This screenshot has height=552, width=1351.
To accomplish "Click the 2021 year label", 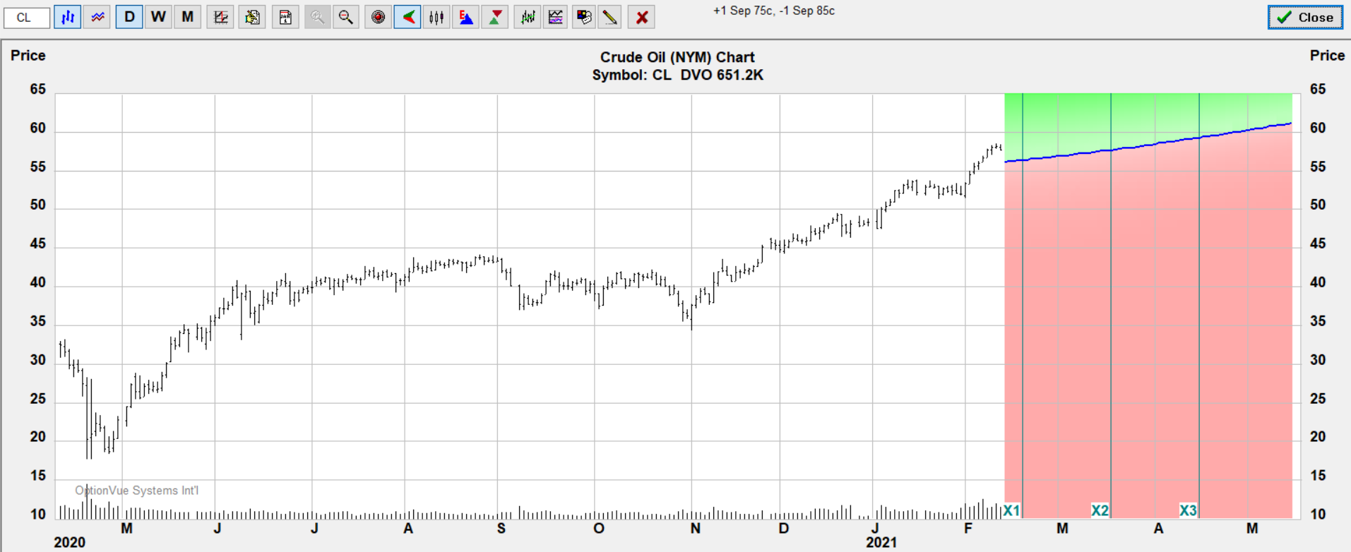I will click(x=881, y=542).
